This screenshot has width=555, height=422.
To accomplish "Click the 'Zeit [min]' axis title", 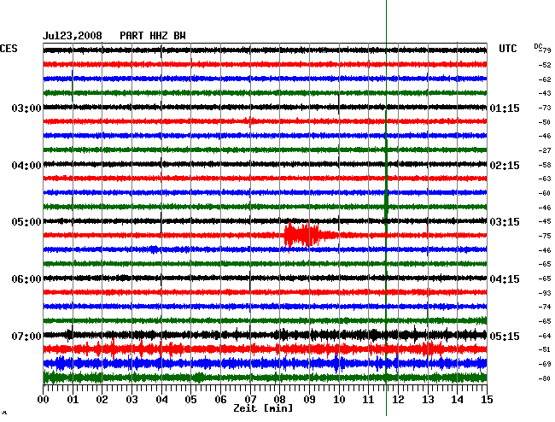I will [x=264, y=409].
